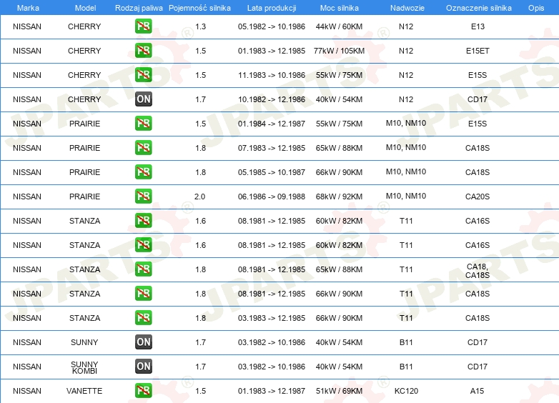The width and height of the screenshot is (559, 403).
Task: Click the KC120 body type cell
Action: pos(406,391)
